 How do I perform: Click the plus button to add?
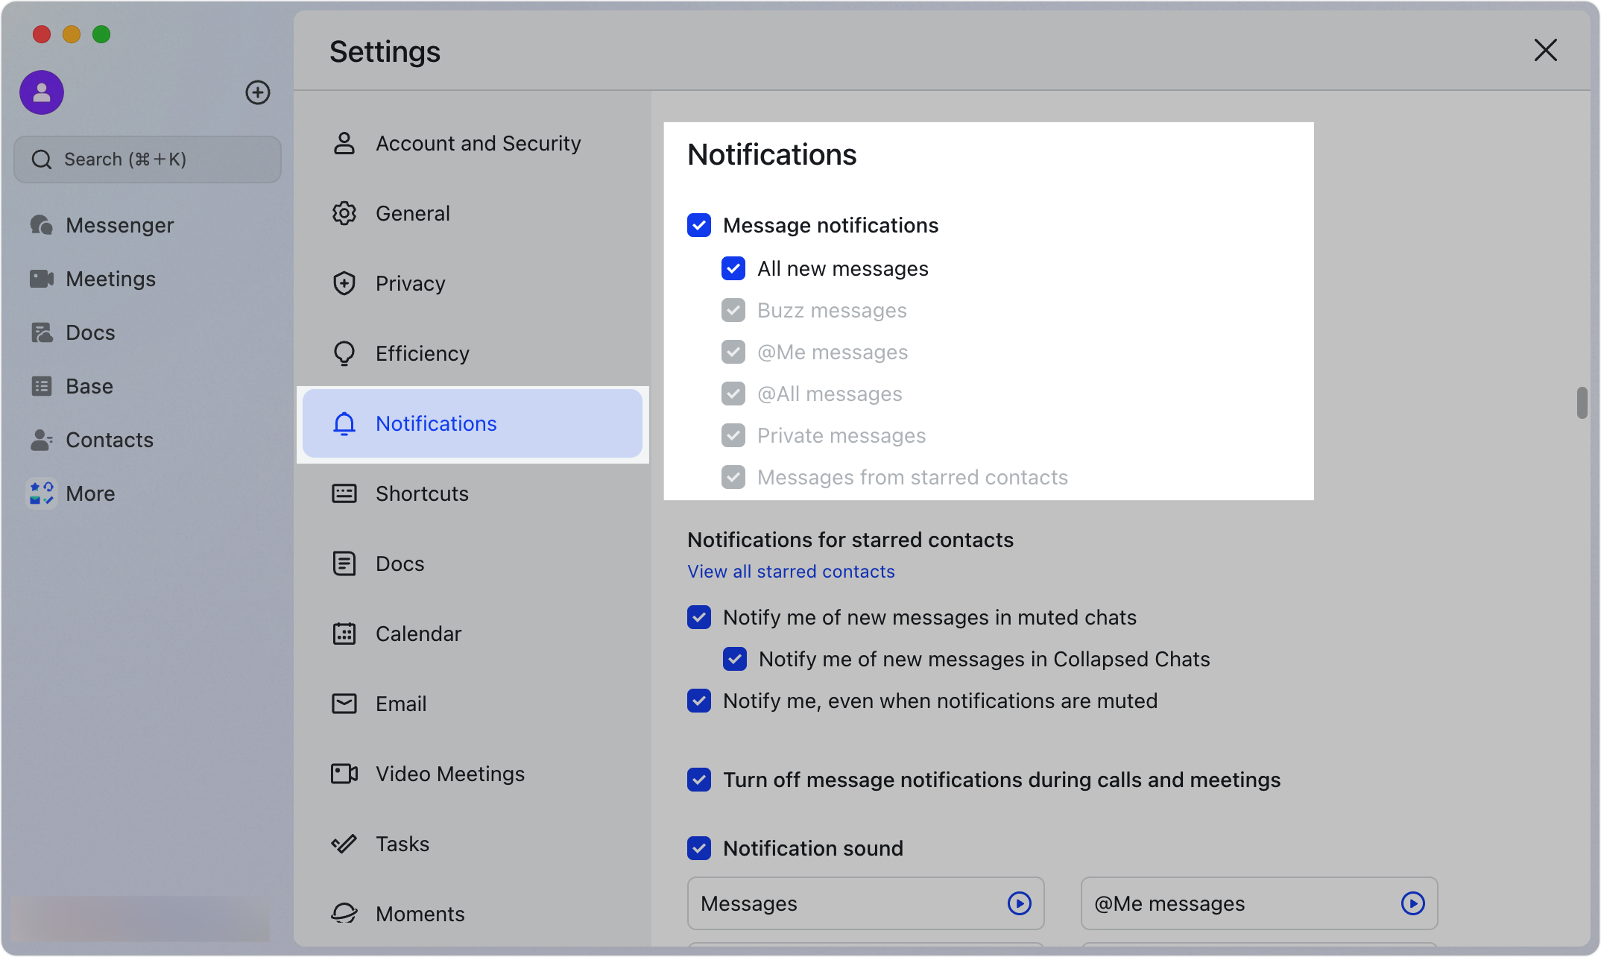tap(257, 92)
